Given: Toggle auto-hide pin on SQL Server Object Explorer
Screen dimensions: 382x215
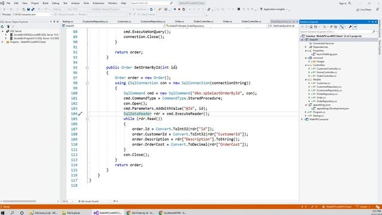Looking at the screenshot, I should pyautogui.click(x=54, y=21).
